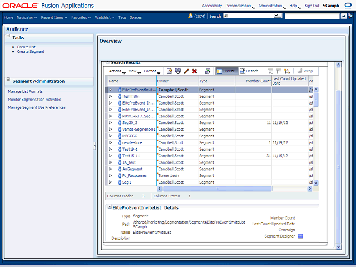Open the Segment Designer icon
Viewport: 356px width, 267px height.
(x=300, y=236)
